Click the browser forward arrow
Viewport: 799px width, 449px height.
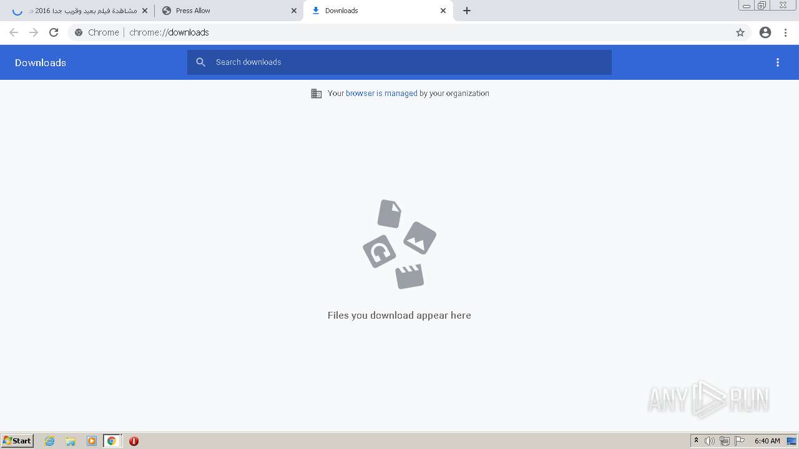pyautogui.click(x=34, y=32)
